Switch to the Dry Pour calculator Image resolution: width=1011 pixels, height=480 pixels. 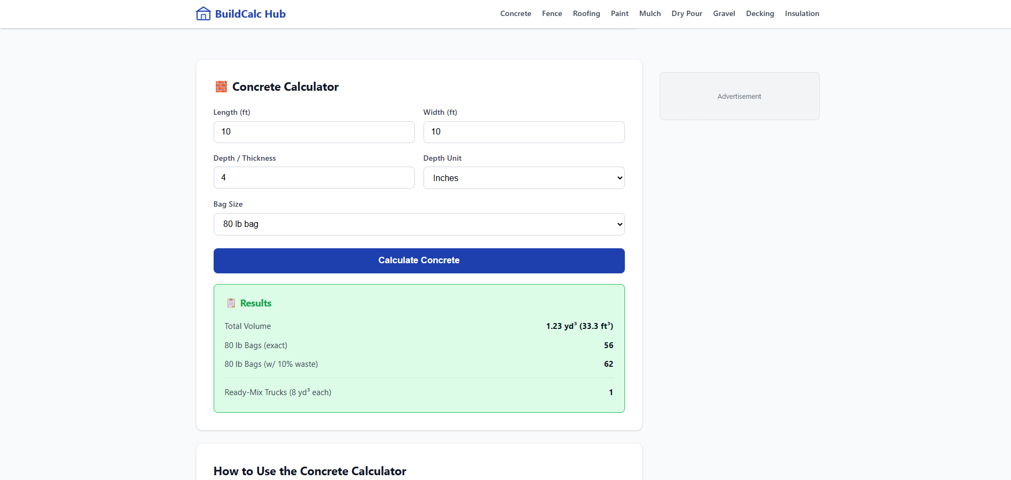coord(687,14)
